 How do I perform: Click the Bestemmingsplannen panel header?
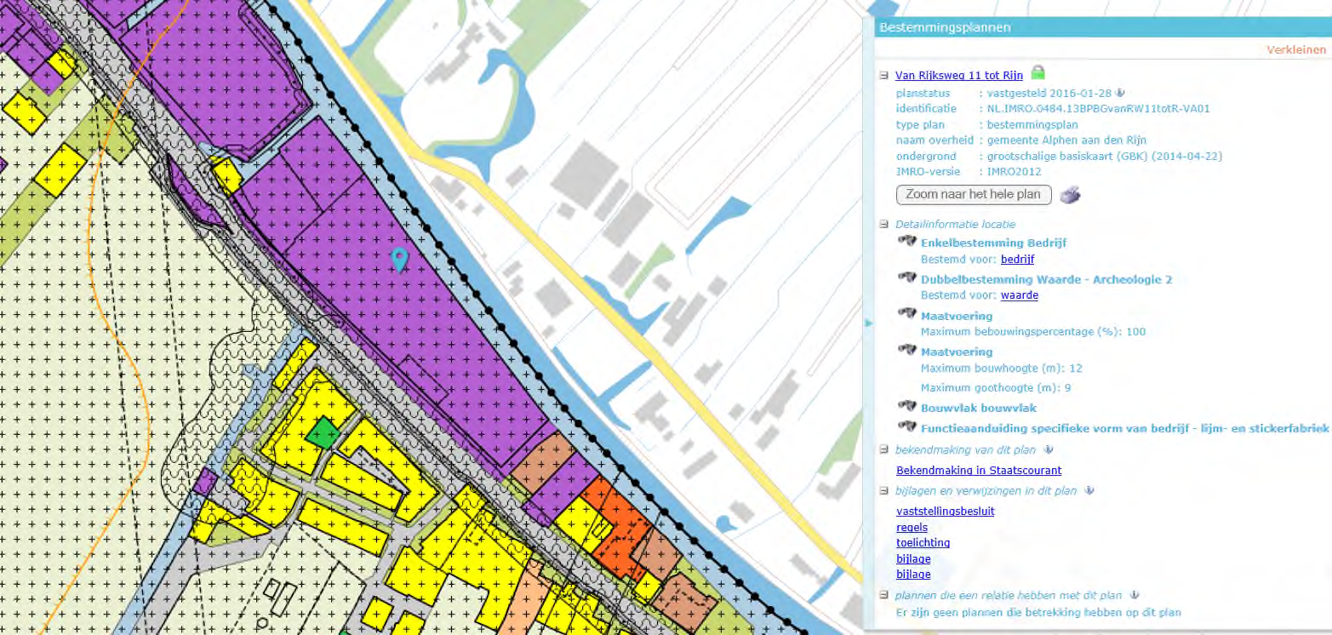945,27
